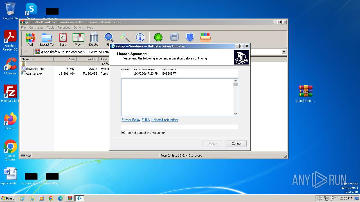The width and height of the screenshot is (360, 202).
Task: Open the Favorites menu
Action: pyautogui.click(x=64, y=27)
